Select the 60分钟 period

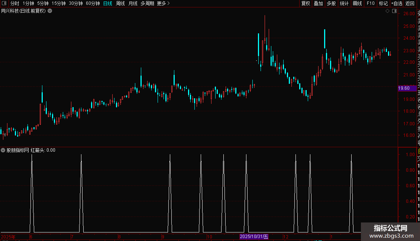click(x=93, y=3)
